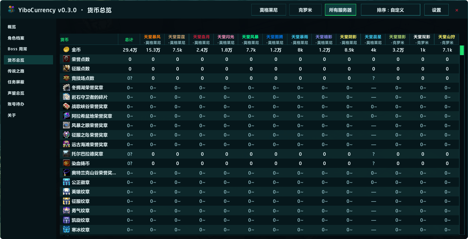Viewport: 468px width, 239px height.
Task: Click the 总计 column header
Action: pyautogui.click(x=129, y=40)
